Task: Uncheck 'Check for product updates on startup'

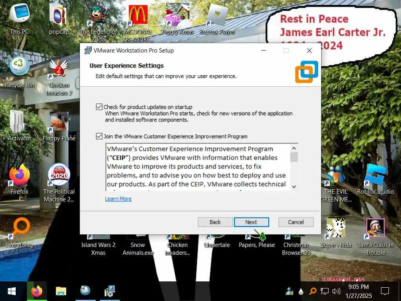Action: pyautogui.click(x=99, y=107)
